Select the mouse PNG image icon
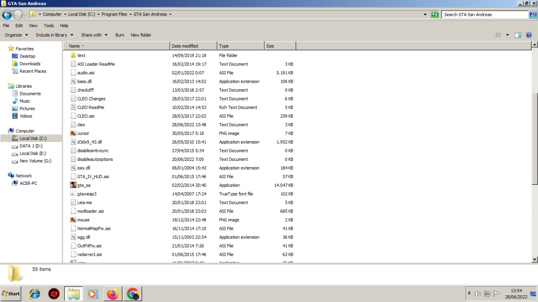The image size is (538, 302). click(x=73, y=220)
